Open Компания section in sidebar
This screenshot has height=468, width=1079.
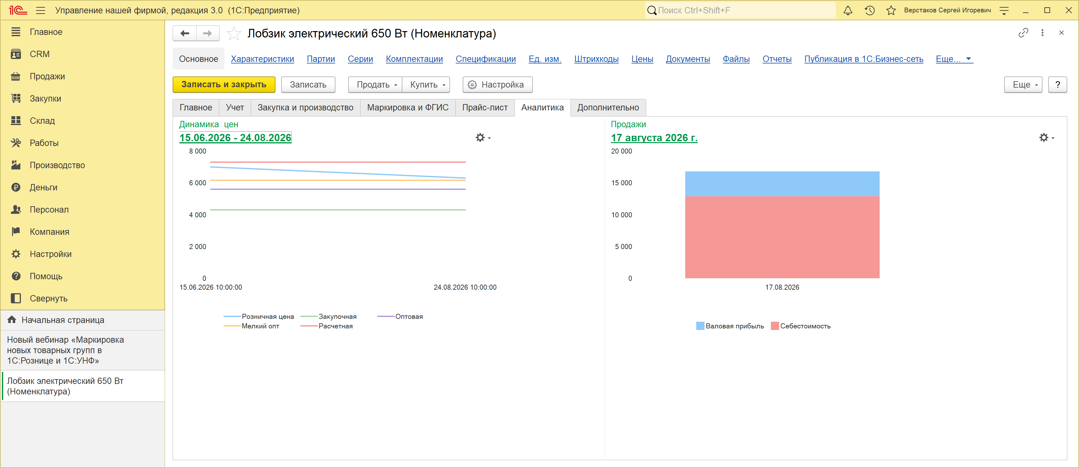point(83,232)
